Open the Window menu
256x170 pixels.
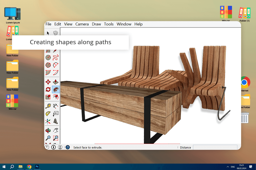(x=124, y=24)
